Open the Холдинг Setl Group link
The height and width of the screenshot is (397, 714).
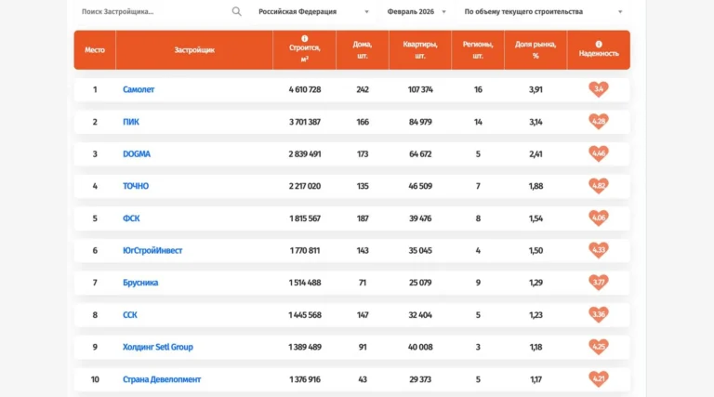point(158,347)
